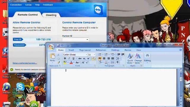
Task: Select Align Text Left
Action: [100, 59]
